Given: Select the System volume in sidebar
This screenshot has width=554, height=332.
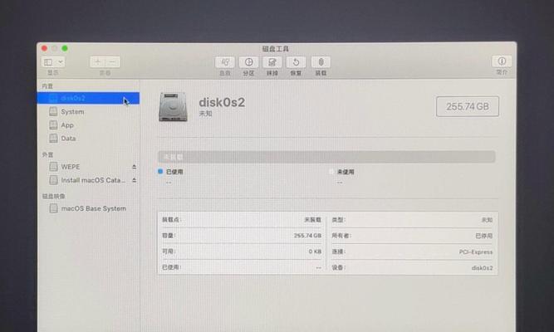Looking at the screenshot, I should [x=72, y=111].
